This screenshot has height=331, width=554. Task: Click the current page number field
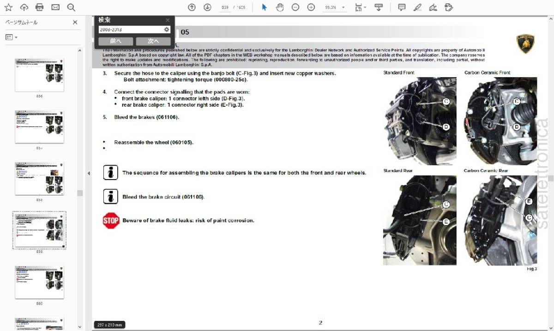coord(224,7)
